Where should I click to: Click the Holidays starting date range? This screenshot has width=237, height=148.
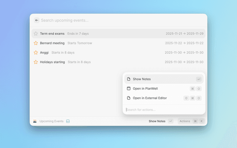pyautogui.click(x=184, y=62)
